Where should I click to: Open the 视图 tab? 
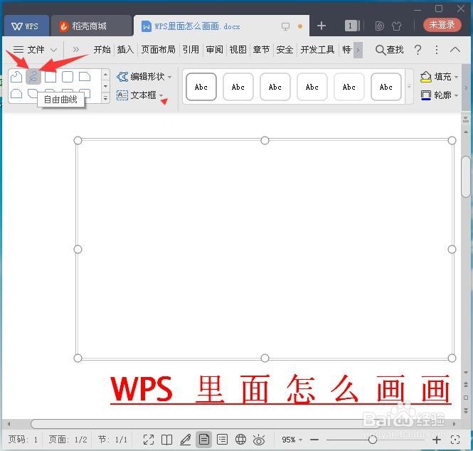point(238,50)
